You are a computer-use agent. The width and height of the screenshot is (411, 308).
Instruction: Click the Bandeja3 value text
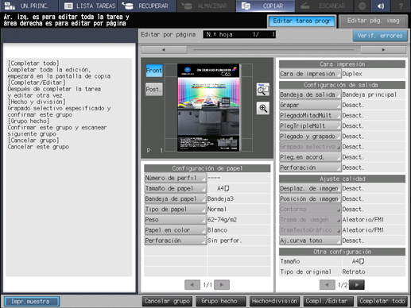(220, 198)
